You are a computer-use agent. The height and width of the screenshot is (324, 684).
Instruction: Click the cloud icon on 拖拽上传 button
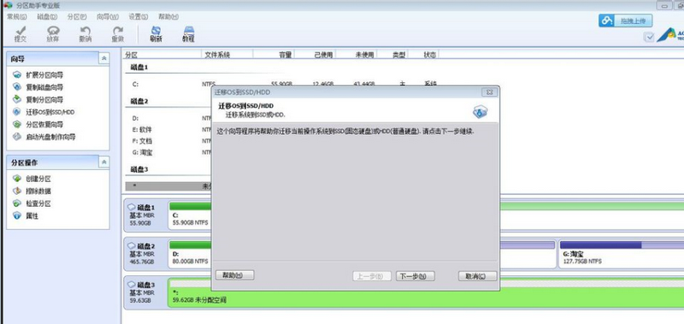607,21
